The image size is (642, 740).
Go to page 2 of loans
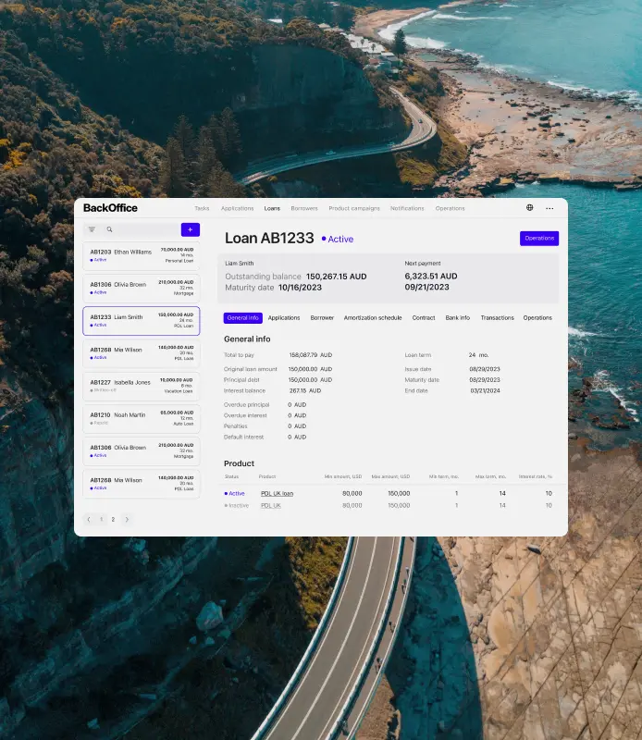click(x=113, y=519)
